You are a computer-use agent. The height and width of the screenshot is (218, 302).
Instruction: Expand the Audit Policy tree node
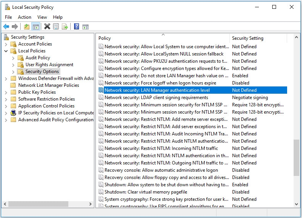[x=13, y=58]
